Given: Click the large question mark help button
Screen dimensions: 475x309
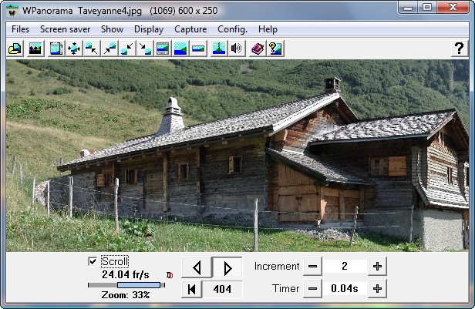Looking at the screenshot, I should point(460,49).
